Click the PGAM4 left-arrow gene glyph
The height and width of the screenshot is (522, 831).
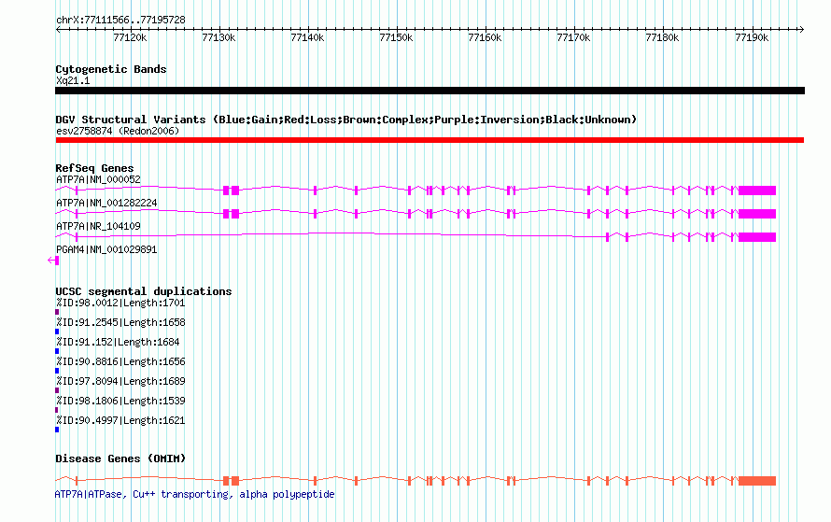point(53,261)
